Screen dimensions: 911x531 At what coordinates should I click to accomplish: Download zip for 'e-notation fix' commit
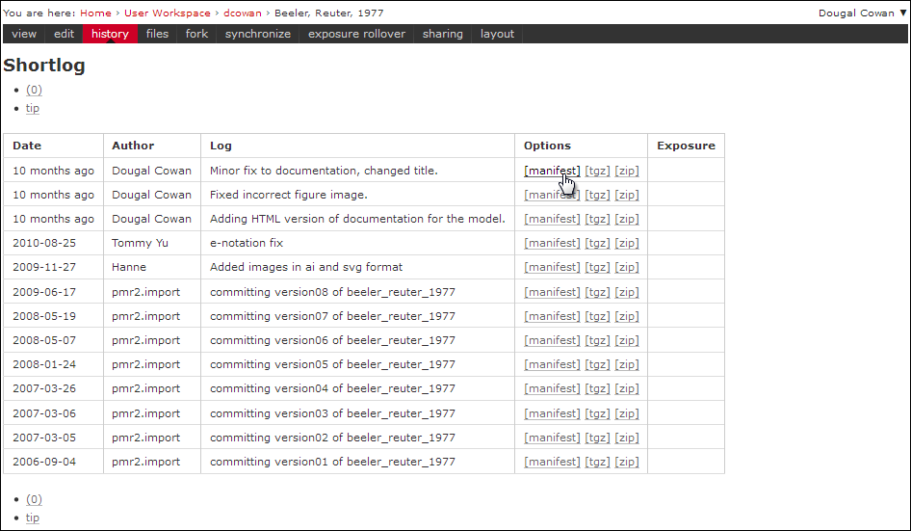click(627, 243)
